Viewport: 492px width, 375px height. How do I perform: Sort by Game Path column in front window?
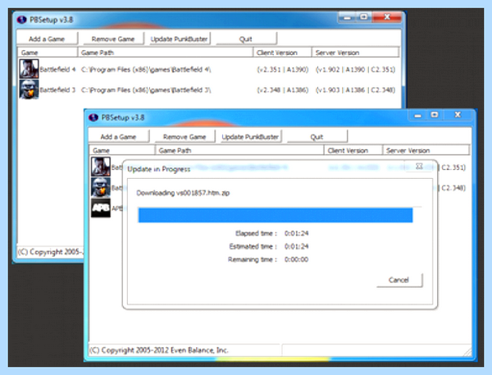pos(239,150)
